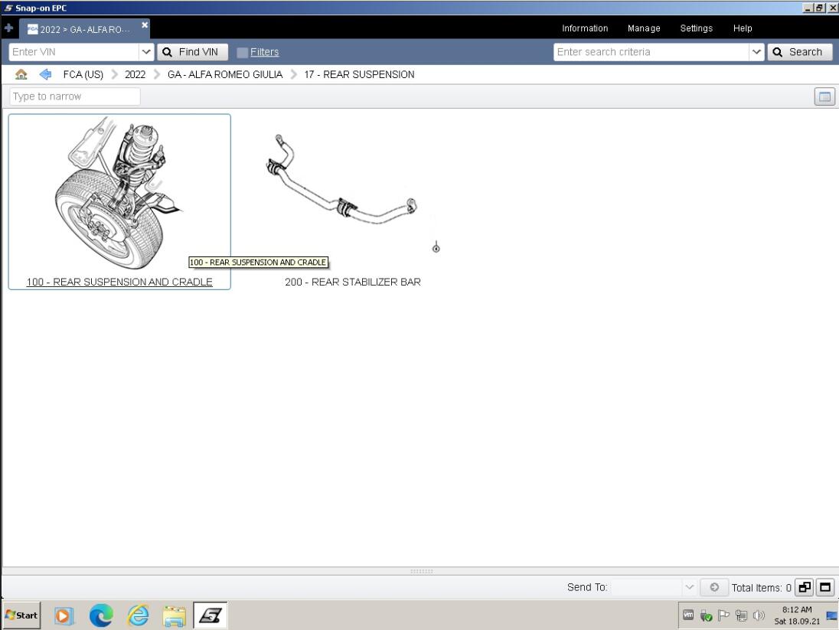The height and width of the screenshot is (630, 839).
Task: Restore the parts list panel icon
Action: click(x=805, y=587)
